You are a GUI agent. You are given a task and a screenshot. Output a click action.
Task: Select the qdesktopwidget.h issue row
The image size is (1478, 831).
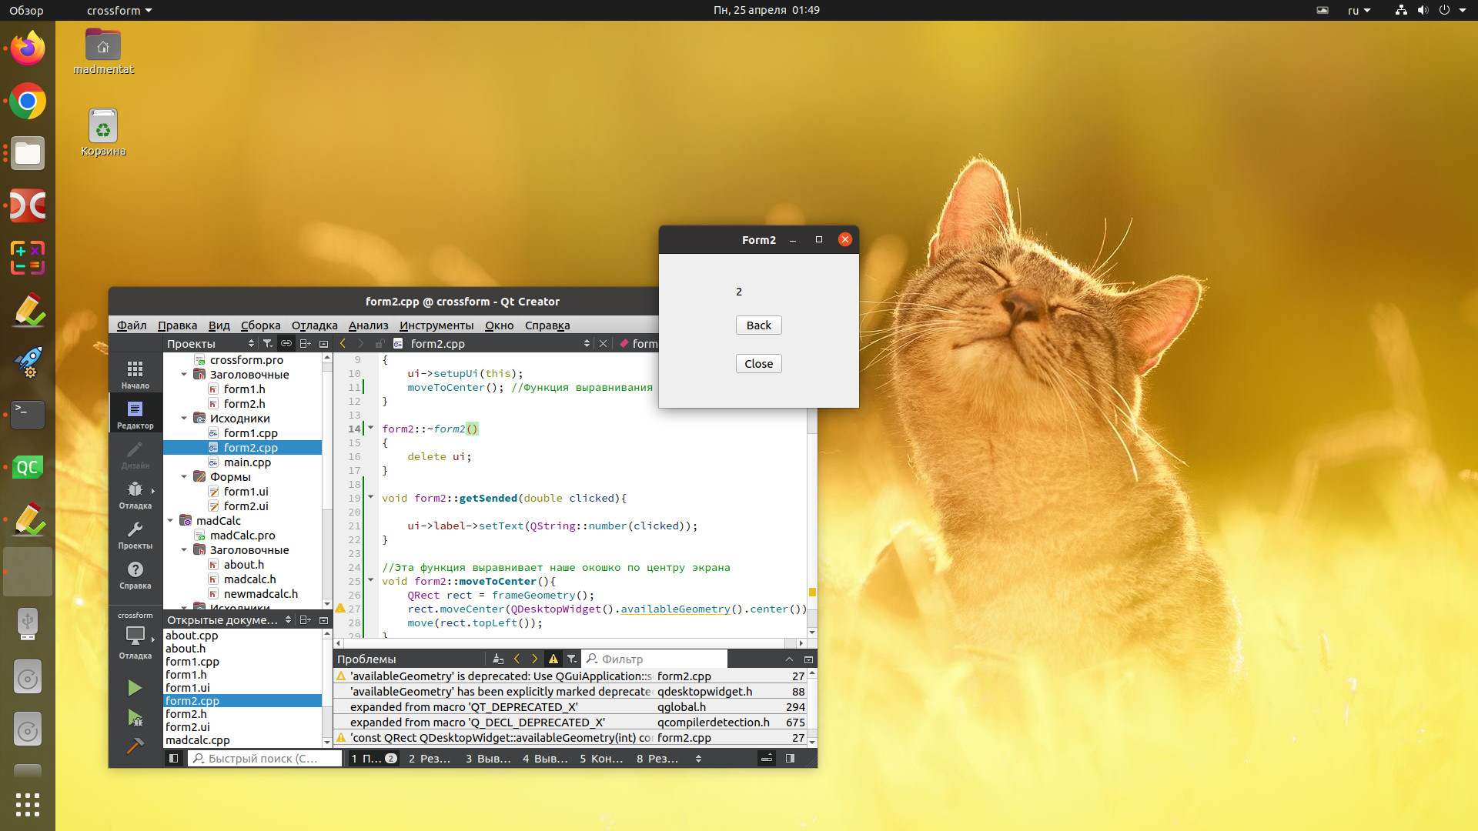(x=570, y=692)
